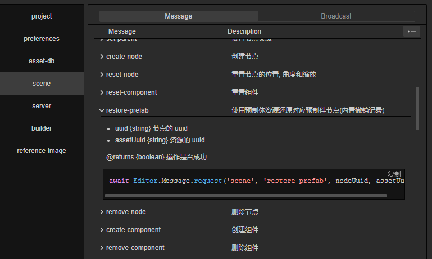
Task: Click the collapse-all list icon button
Action: 412,31
